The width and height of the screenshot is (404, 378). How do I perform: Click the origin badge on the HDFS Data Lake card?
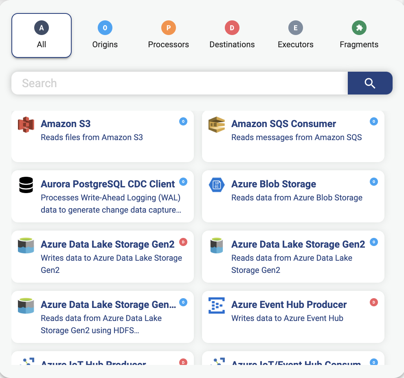(183, 302)
